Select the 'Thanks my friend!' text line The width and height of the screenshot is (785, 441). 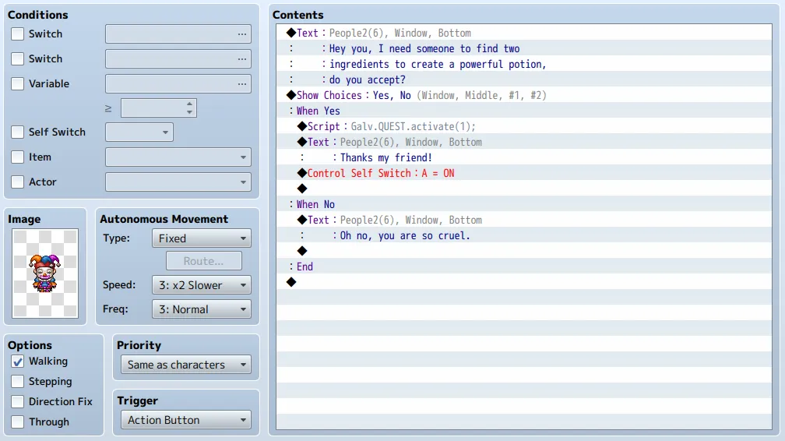pos(523,157)
